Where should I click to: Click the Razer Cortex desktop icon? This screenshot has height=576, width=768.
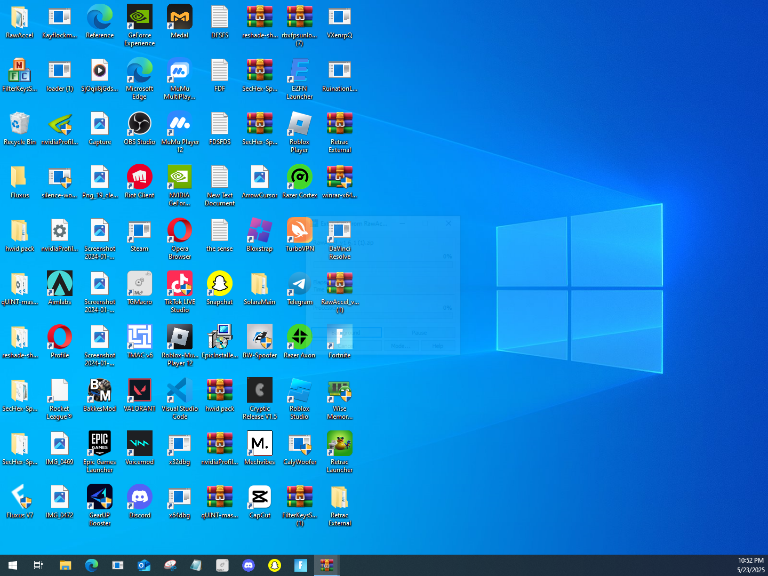click(x=300, y=178)
